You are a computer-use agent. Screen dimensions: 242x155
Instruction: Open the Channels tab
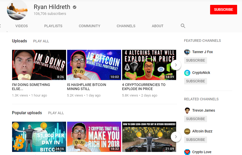(126, 26)
